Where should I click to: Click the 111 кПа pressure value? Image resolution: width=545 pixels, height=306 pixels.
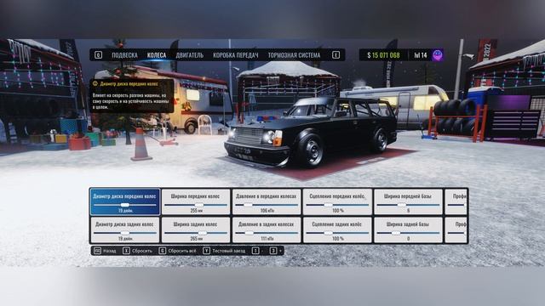click(x=267, y=239)
